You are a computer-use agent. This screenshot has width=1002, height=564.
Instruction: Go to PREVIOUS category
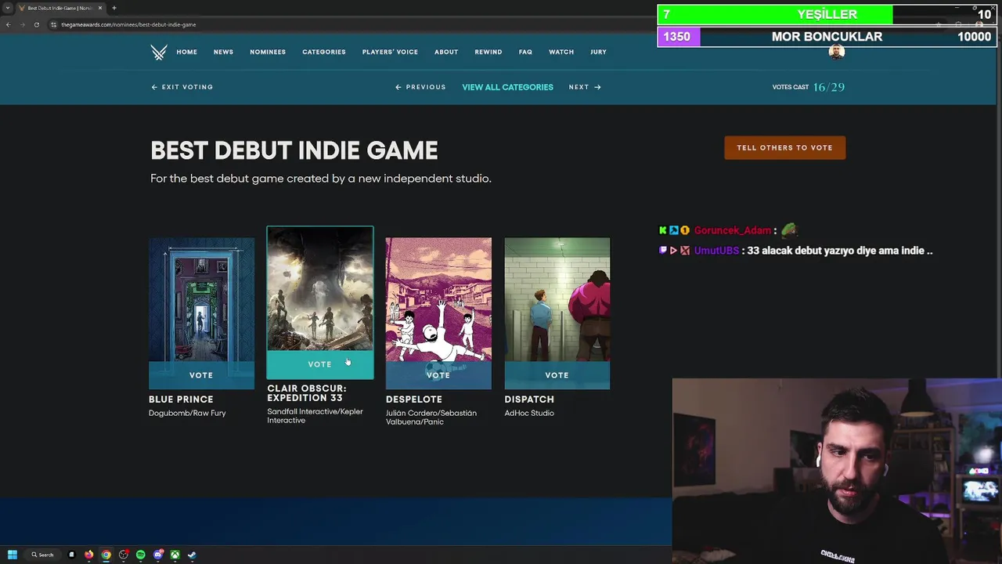point(420,87)
